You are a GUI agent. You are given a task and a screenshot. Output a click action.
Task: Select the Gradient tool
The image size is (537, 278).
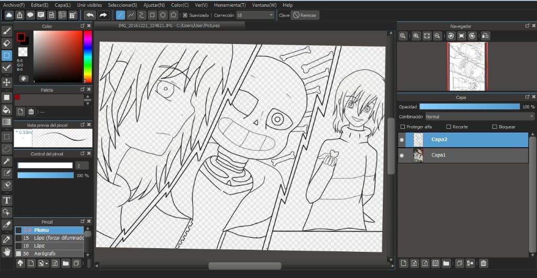[x=6, y=122]
